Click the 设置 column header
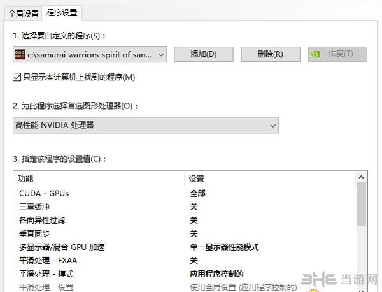The height and width of the screenshot is (292, 382). coord(197,179)
